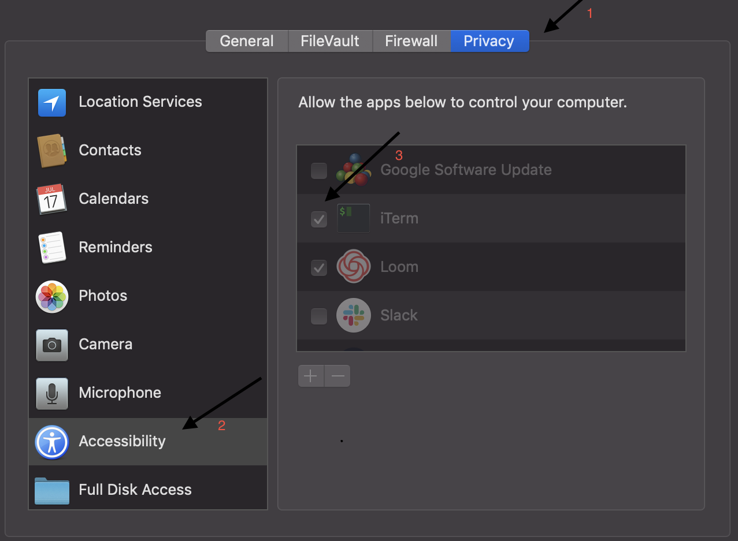Viewport: 738px width, 541px height.
Task: Click the Microphone icon
Action: pos(52,393)
